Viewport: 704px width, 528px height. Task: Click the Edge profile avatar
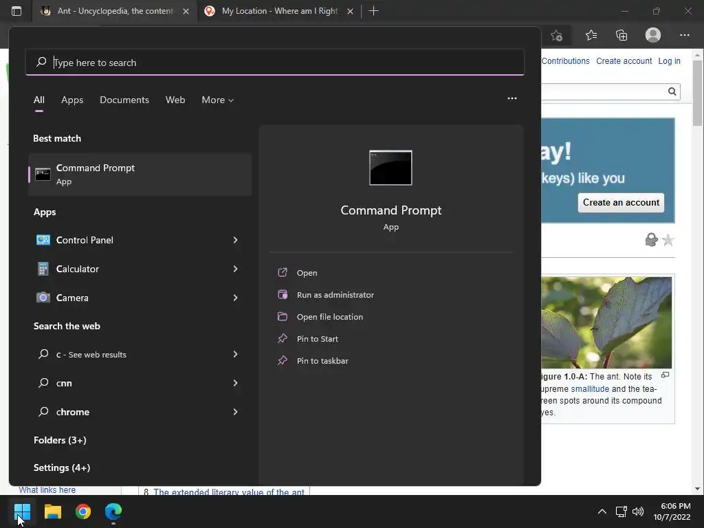click(x=653, y=35)
